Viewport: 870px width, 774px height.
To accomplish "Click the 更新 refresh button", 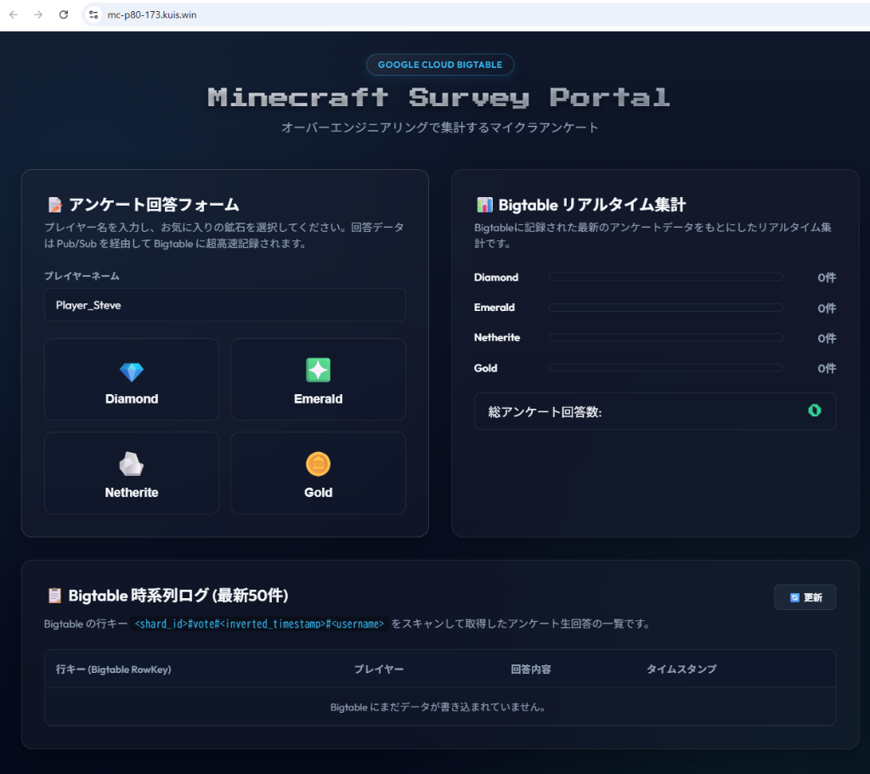I will click(805, 597).
